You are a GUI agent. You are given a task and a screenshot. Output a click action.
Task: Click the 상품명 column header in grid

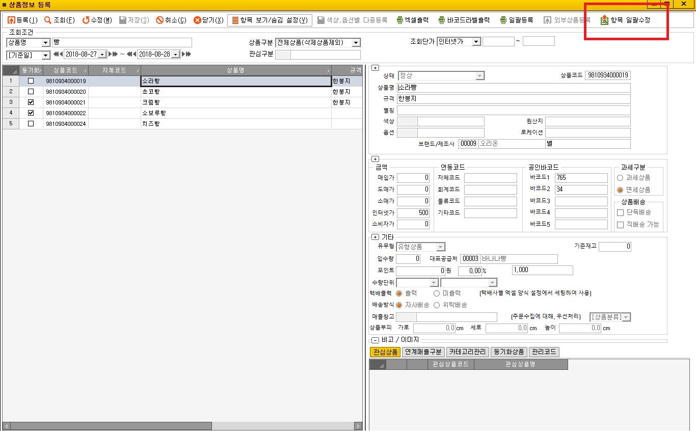point(236,70)
